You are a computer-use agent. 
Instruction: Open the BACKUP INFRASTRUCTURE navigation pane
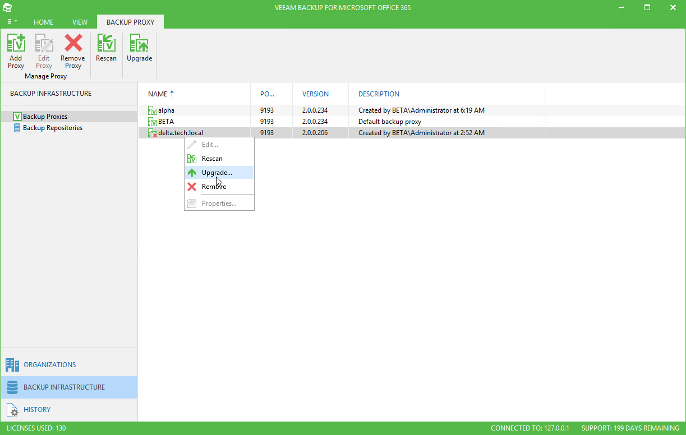pos(68,387)
